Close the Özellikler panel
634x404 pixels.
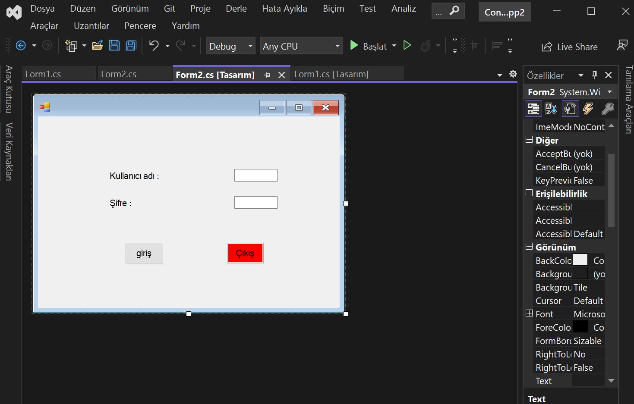click(609, 75)
